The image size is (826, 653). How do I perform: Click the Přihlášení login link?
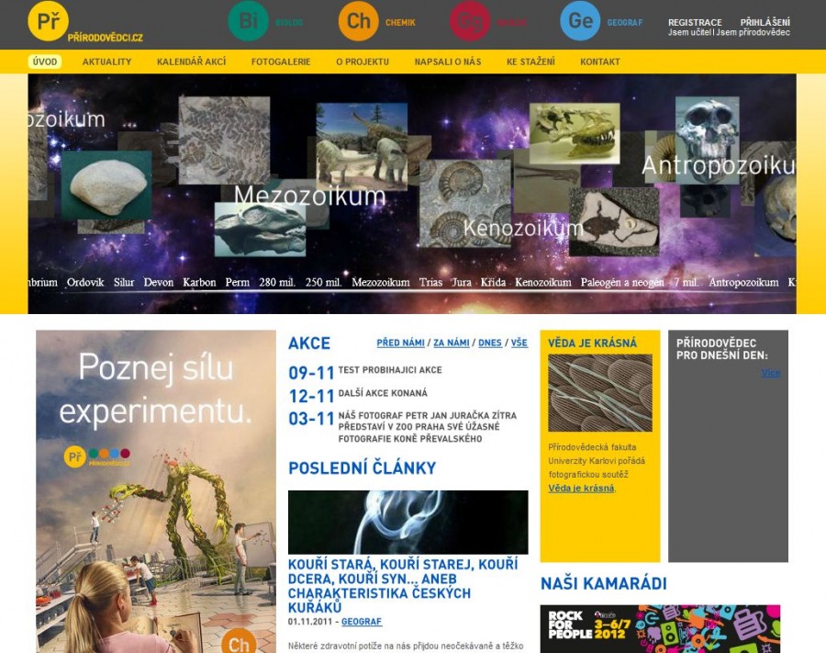point(765,22)
